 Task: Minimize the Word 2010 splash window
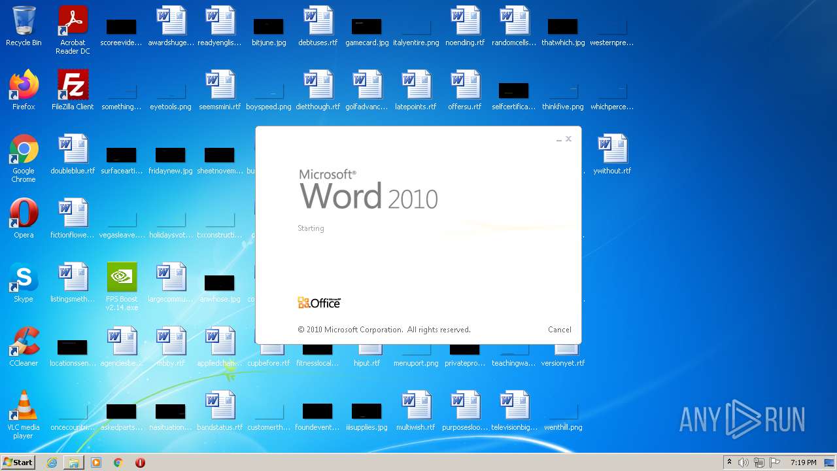point(559,139)
